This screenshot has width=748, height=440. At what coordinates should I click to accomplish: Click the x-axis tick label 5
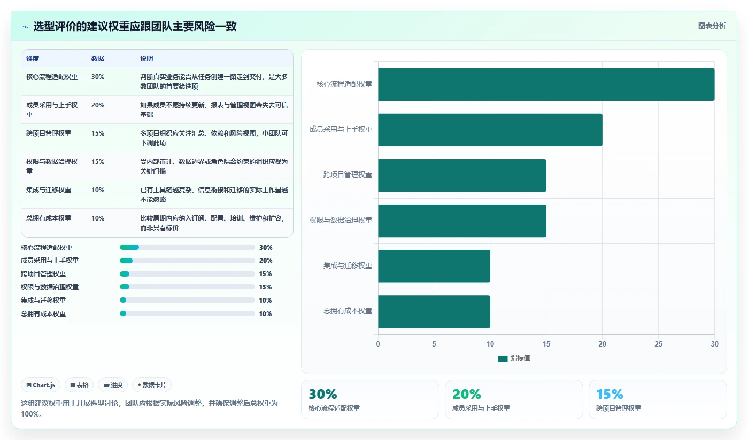click(434, 344)
